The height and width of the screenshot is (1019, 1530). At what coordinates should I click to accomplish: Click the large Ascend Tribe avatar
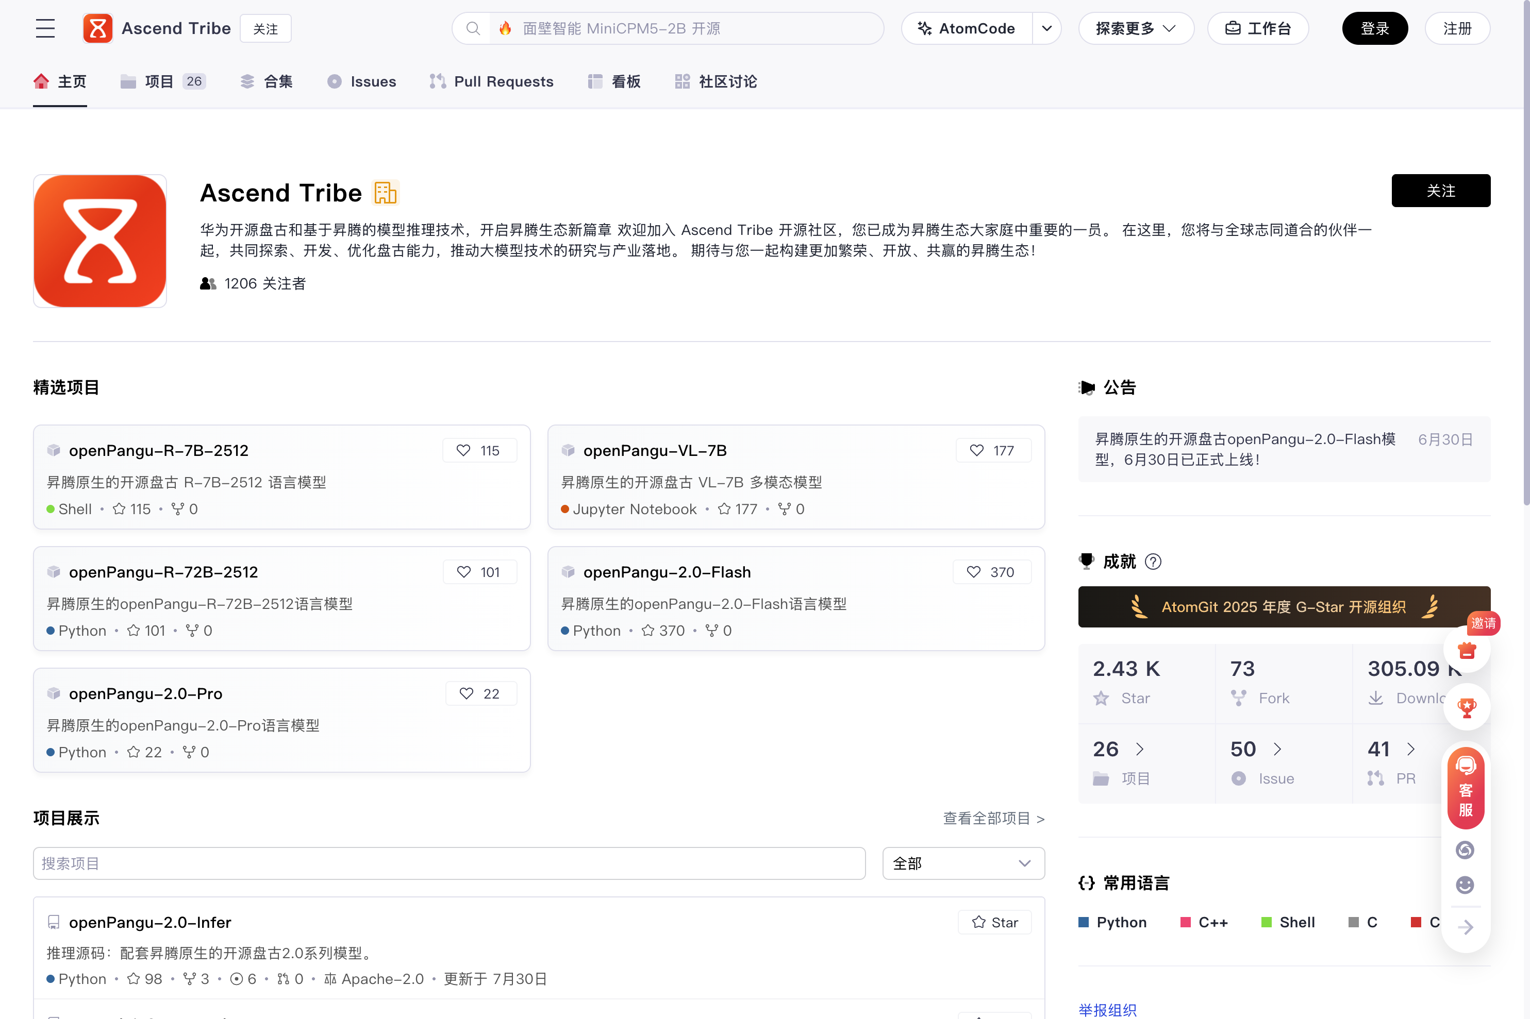(100, 241)
